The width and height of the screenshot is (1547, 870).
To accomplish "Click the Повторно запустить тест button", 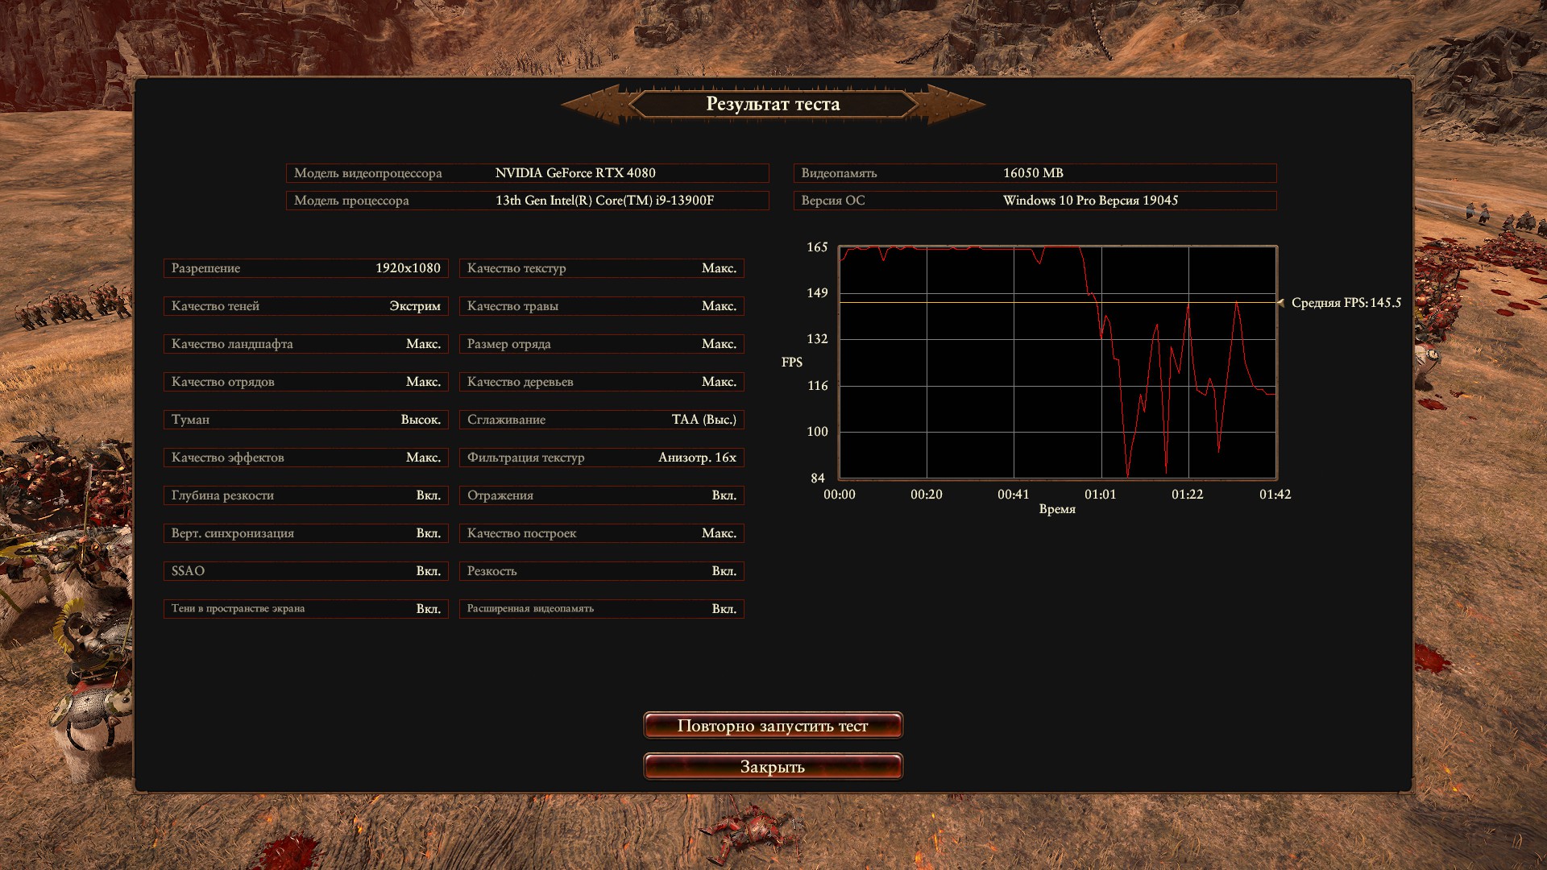I will pos(773,726).
